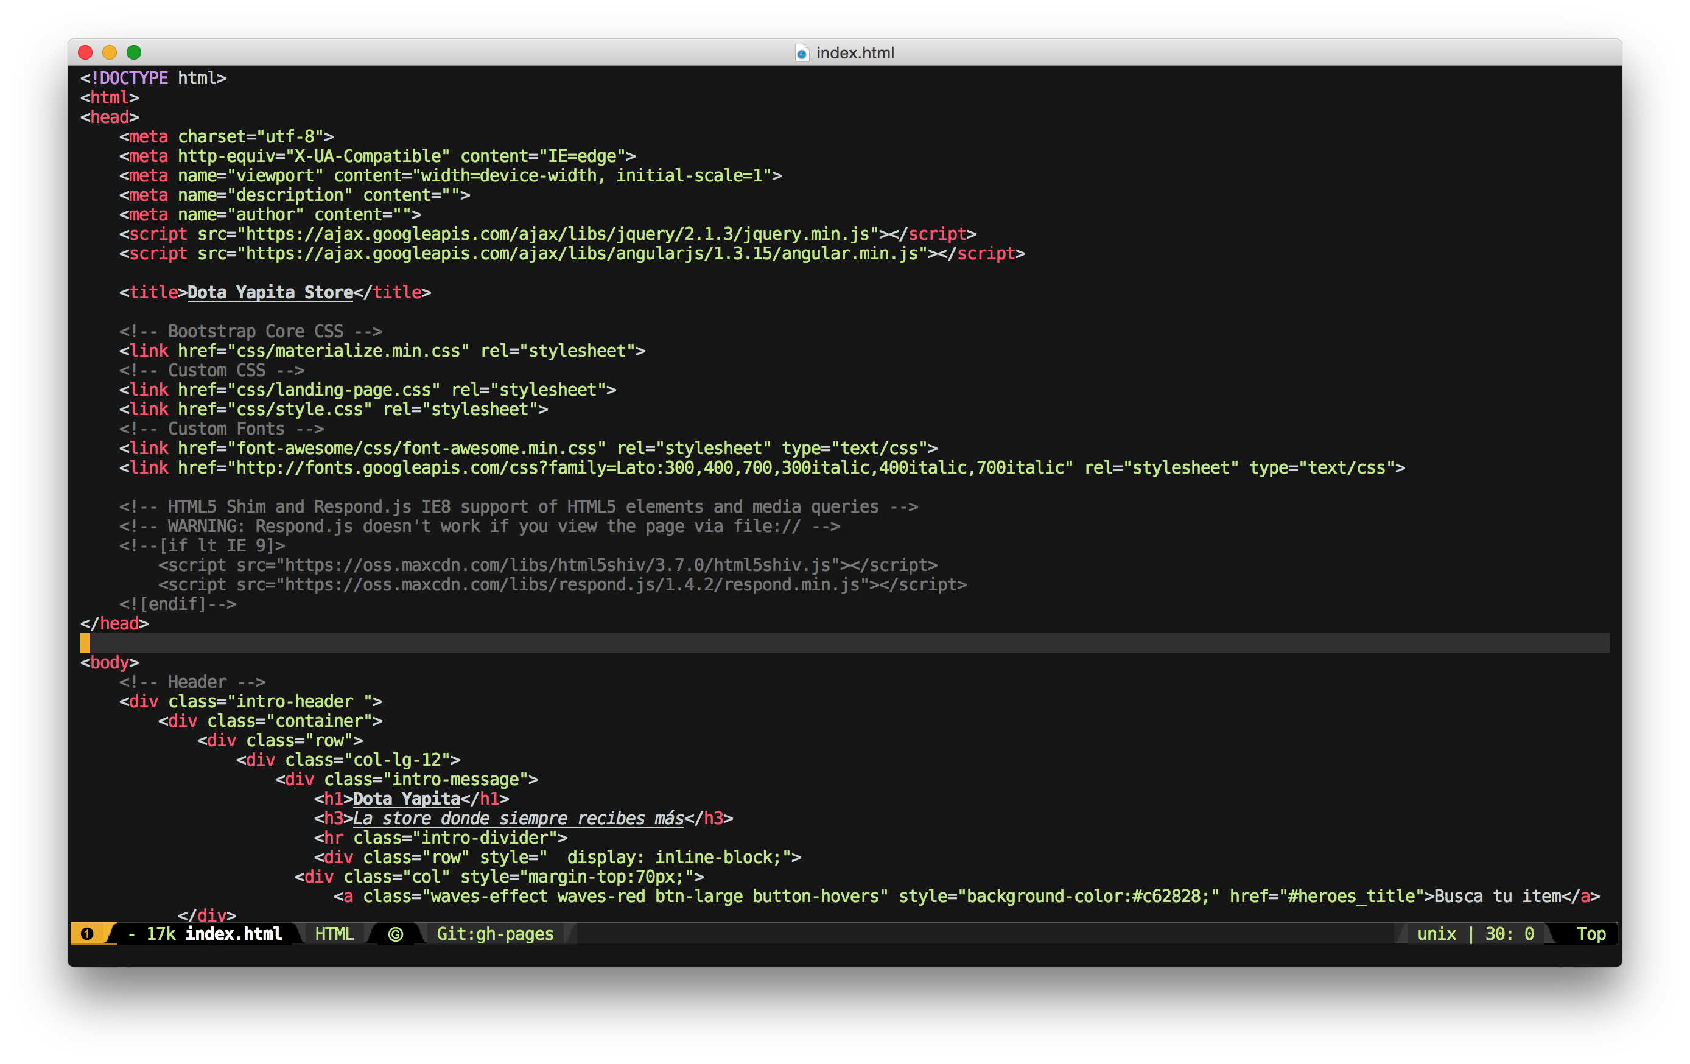The width and height of the screenshot is (1690, 1064).
Task: Click the css/style.css link line
Action: pyautogui.click(x=334, y=409)
